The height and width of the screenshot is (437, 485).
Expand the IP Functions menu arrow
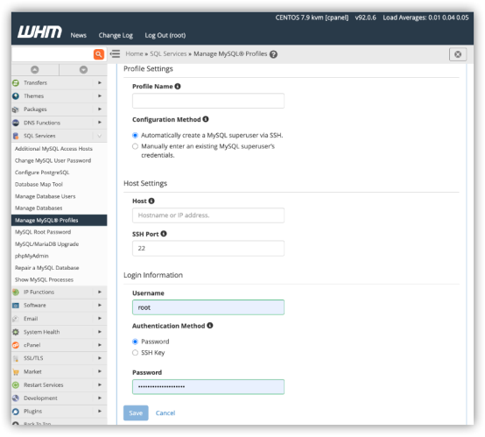coord(100,293)
